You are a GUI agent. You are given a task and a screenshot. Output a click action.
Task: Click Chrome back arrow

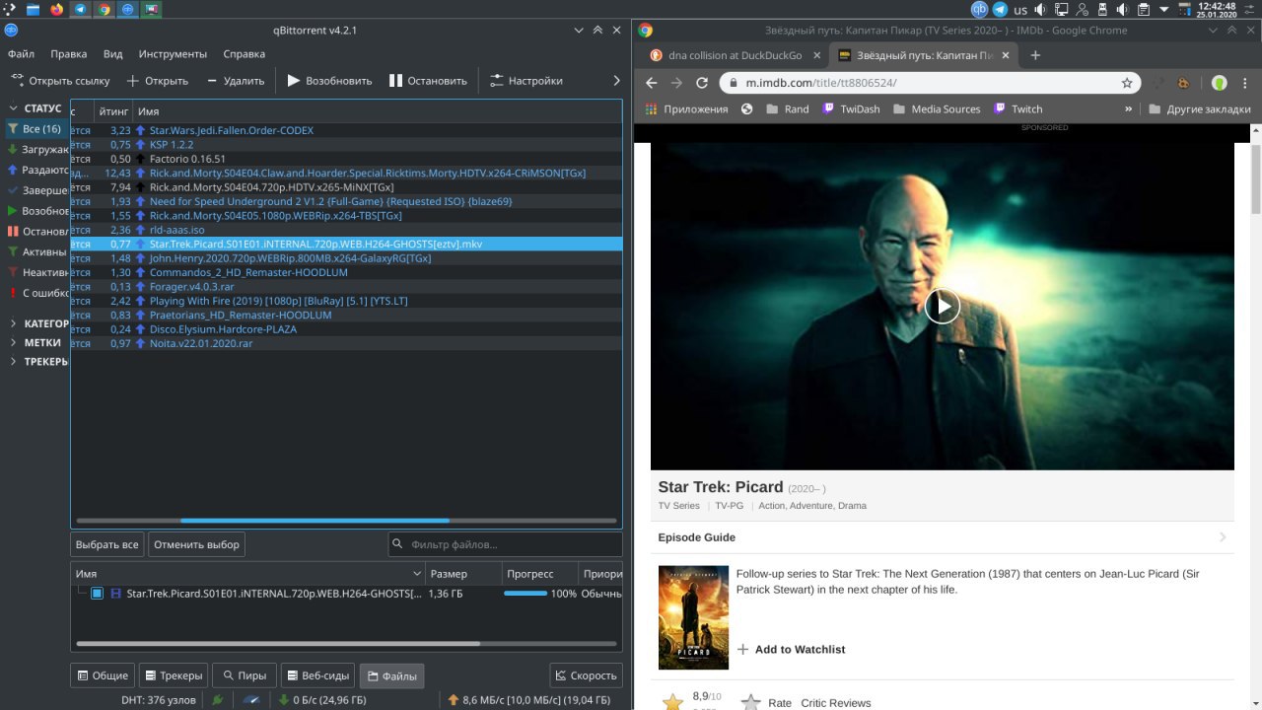tap(651, 83)
